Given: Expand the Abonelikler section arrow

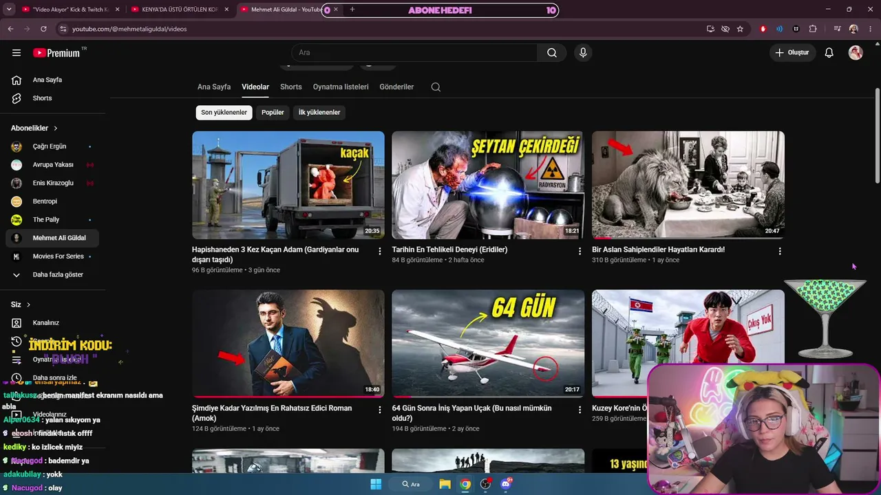Looking at the screenshot, I should coord(56,129).
